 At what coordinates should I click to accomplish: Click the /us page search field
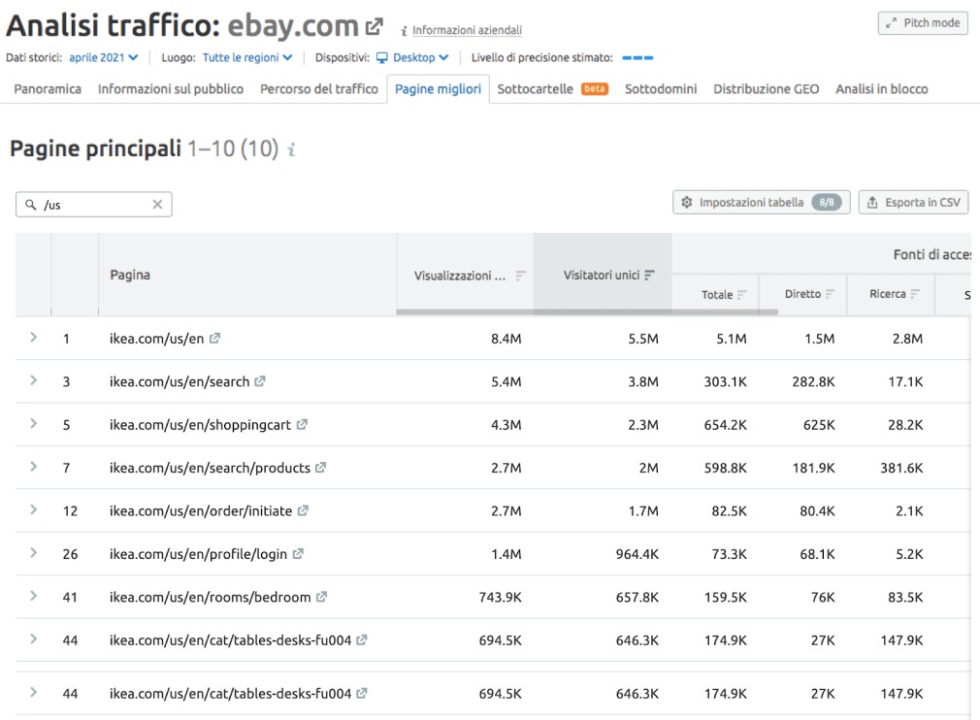[x=94, y=205]
